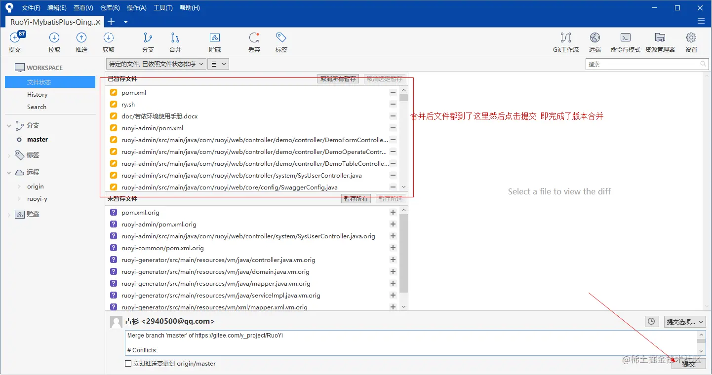Unstage ruoyi-admin/pom.xml with minus icon
The height and width of the screenshot is (375, 712).
tap(393, 128)
